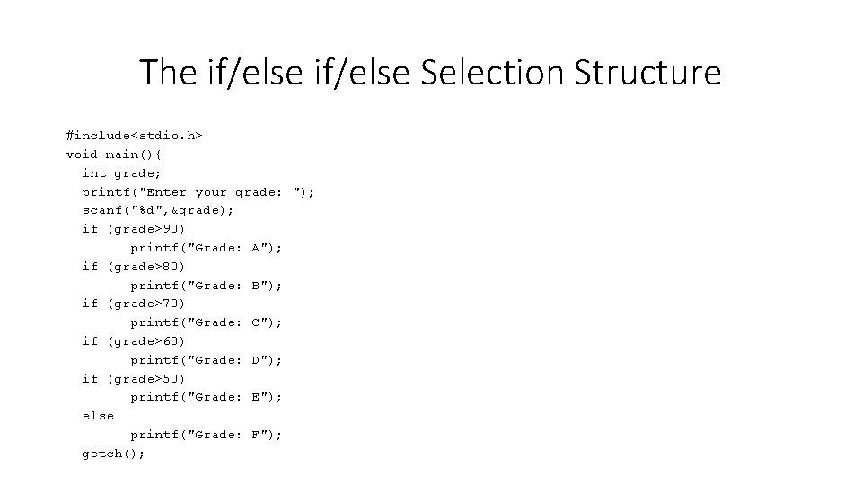This screenshot has width=862, height=485.
Task: Click the printf "Grade: E" statement
Action: [206, 396]
